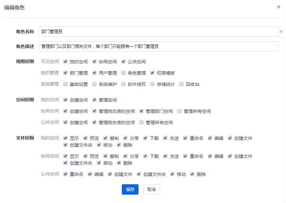Check the 管理所有空间 option for 协同空间
Image resolution: width=286 pixels, height=203 pixels.
[x=180, y=111]
